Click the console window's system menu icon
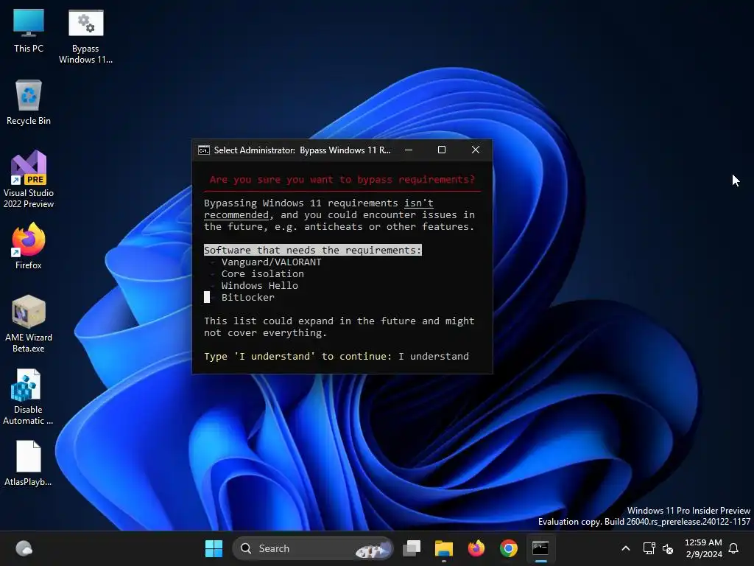The height and width of the screenshot is (566, 754). 204,150
